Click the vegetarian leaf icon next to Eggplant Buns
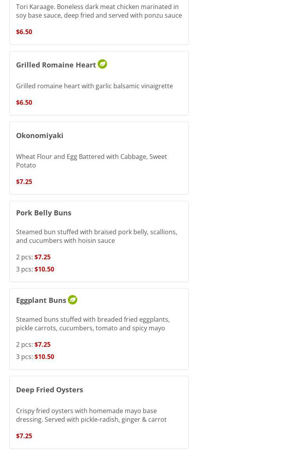The height and width of the screenshot is (450, 302). [73, 300]
